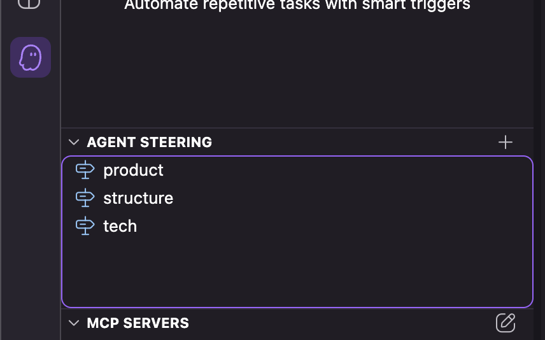Select the tech steering file
The image size is (545, 340).
(120, 226)
